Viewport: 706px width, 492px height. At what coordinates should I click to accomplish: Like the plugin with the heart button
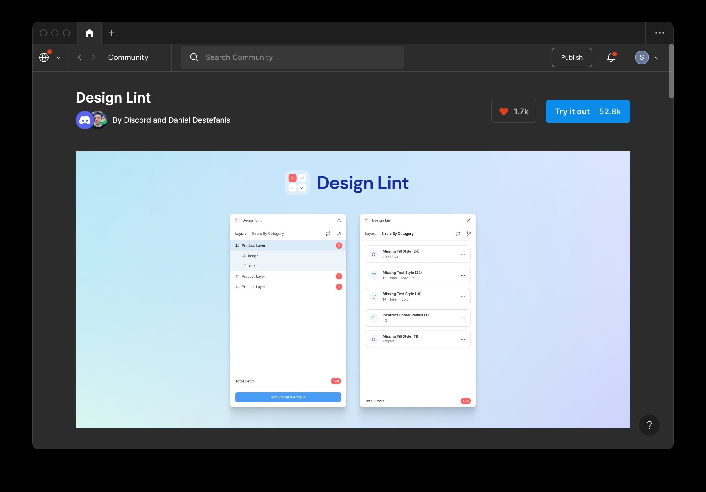[514, 111]
